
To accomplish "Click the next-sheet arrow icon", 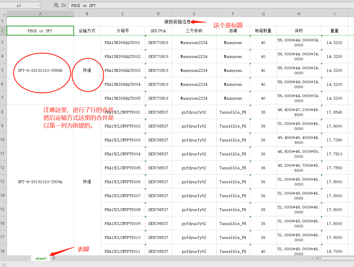I will [x=17, y=258].
